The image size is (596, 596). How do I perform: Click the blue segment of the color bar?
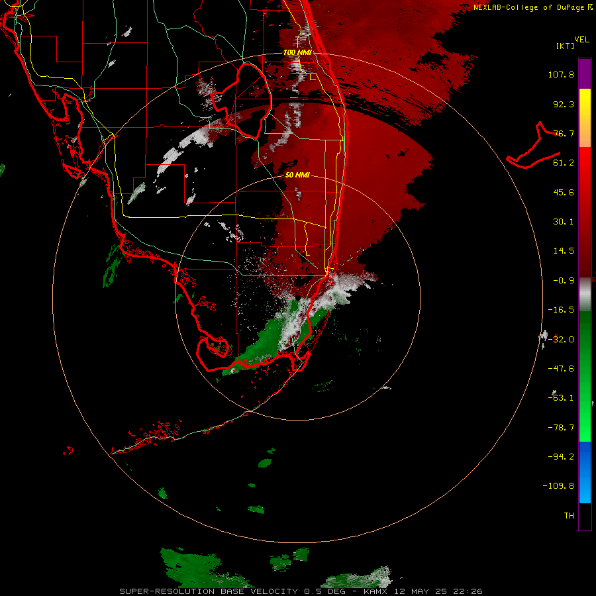tap(585, 472)
